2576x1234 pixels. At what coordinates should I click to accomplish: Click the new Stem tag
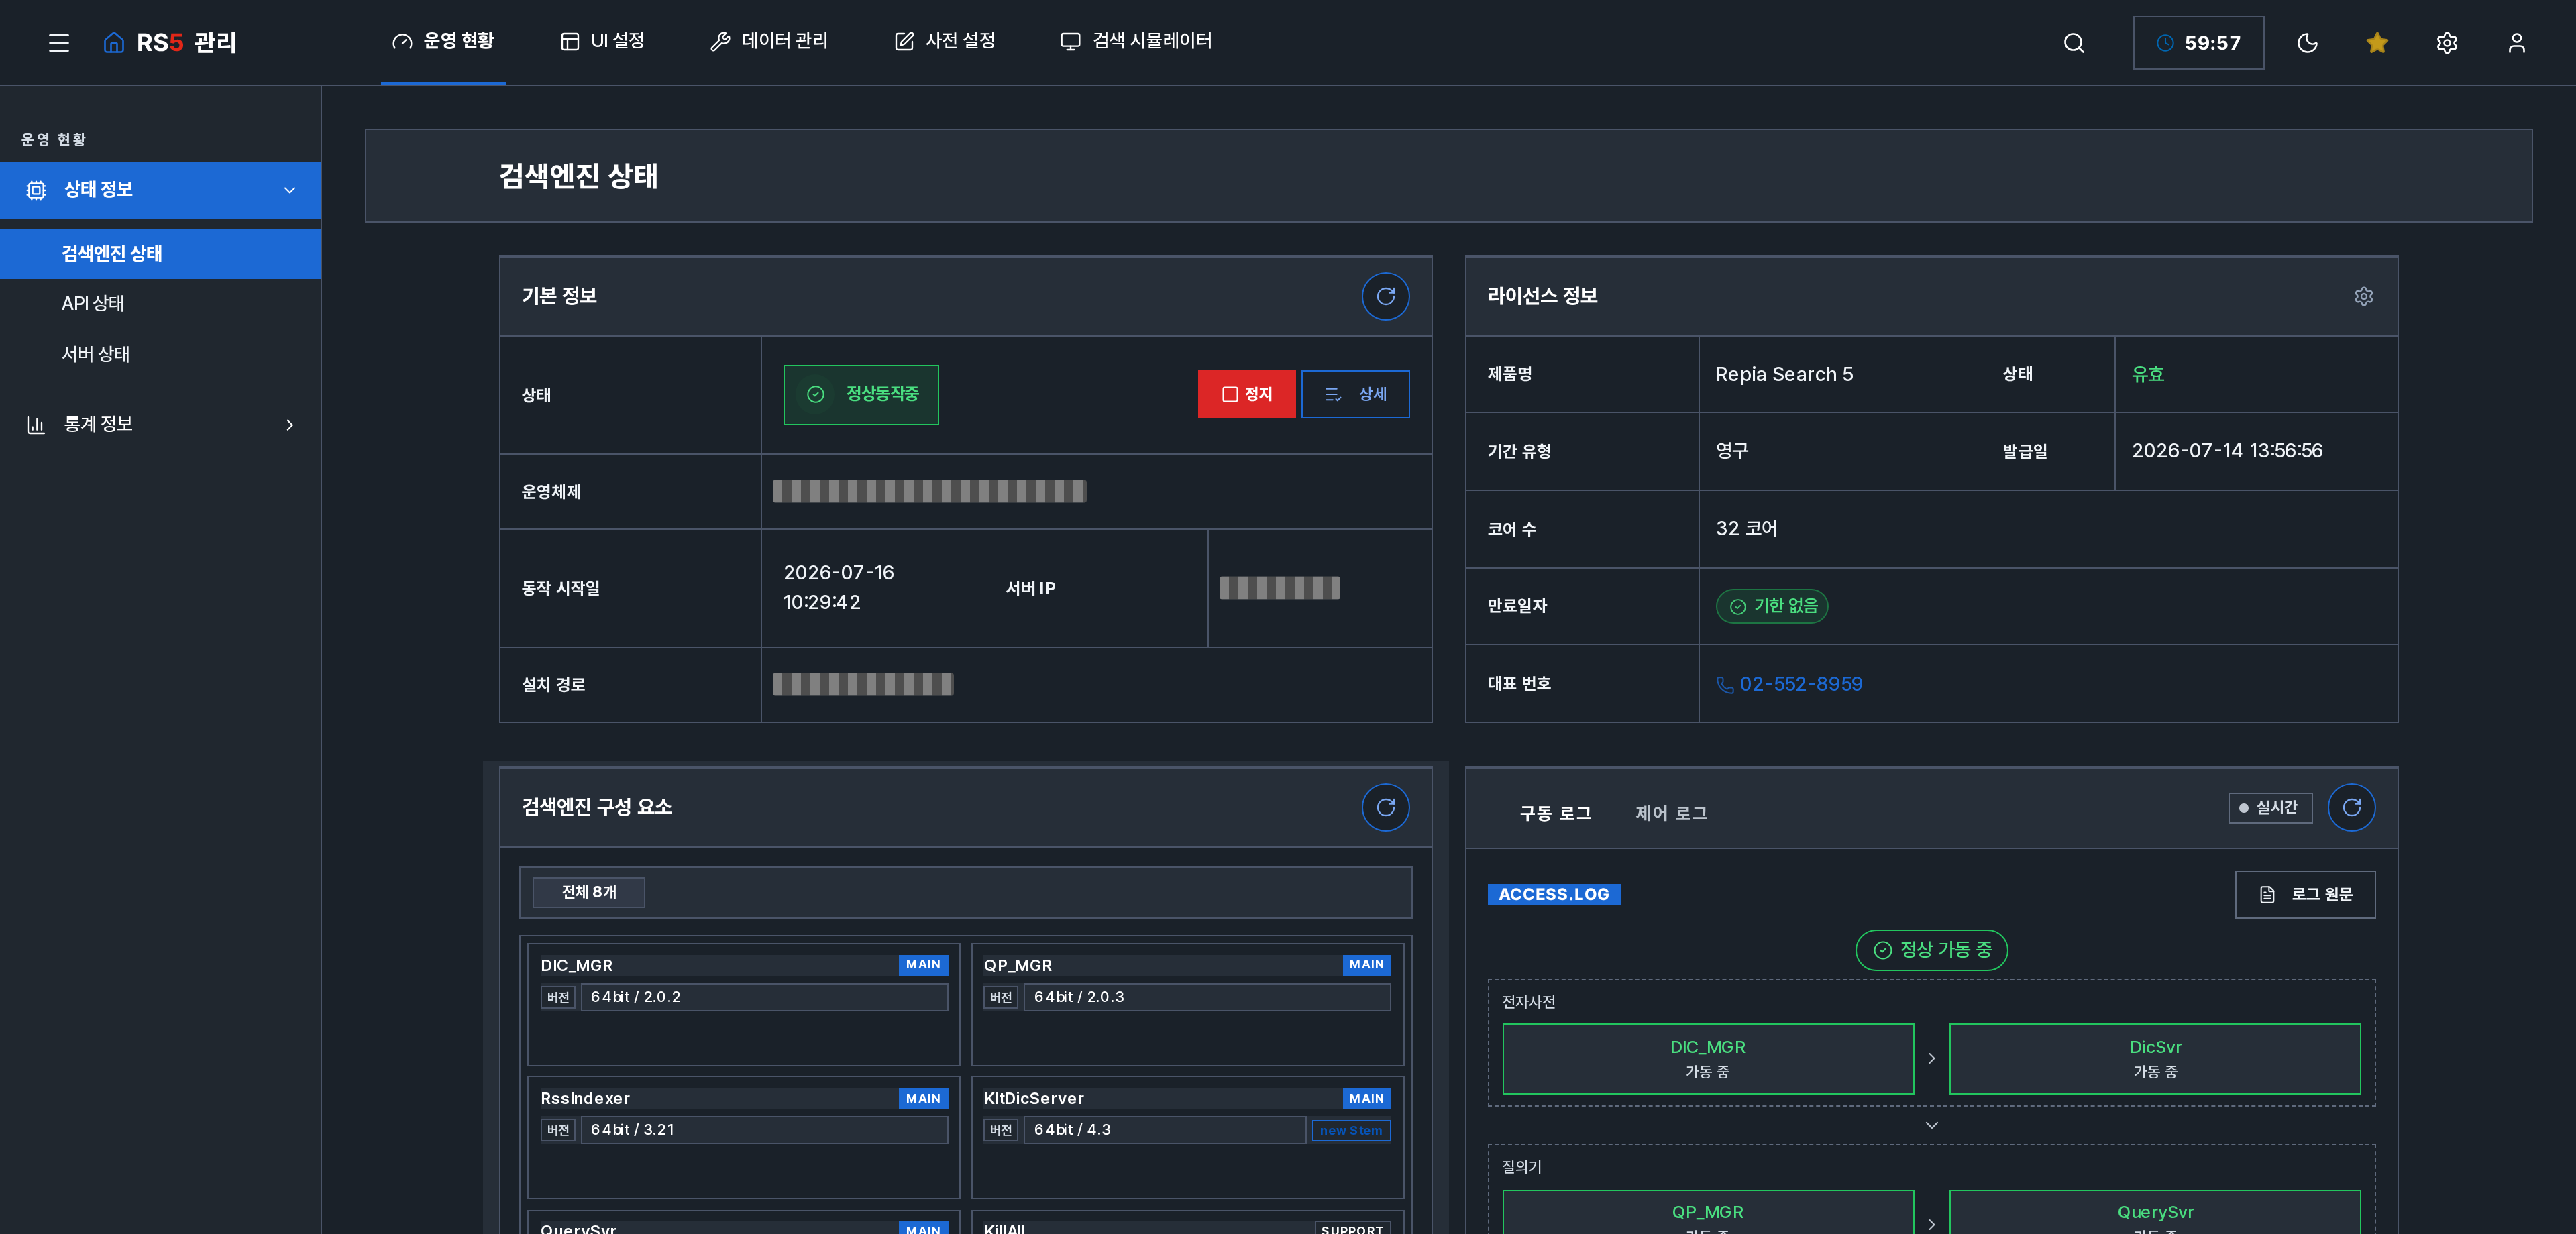coord(1351,1130)
